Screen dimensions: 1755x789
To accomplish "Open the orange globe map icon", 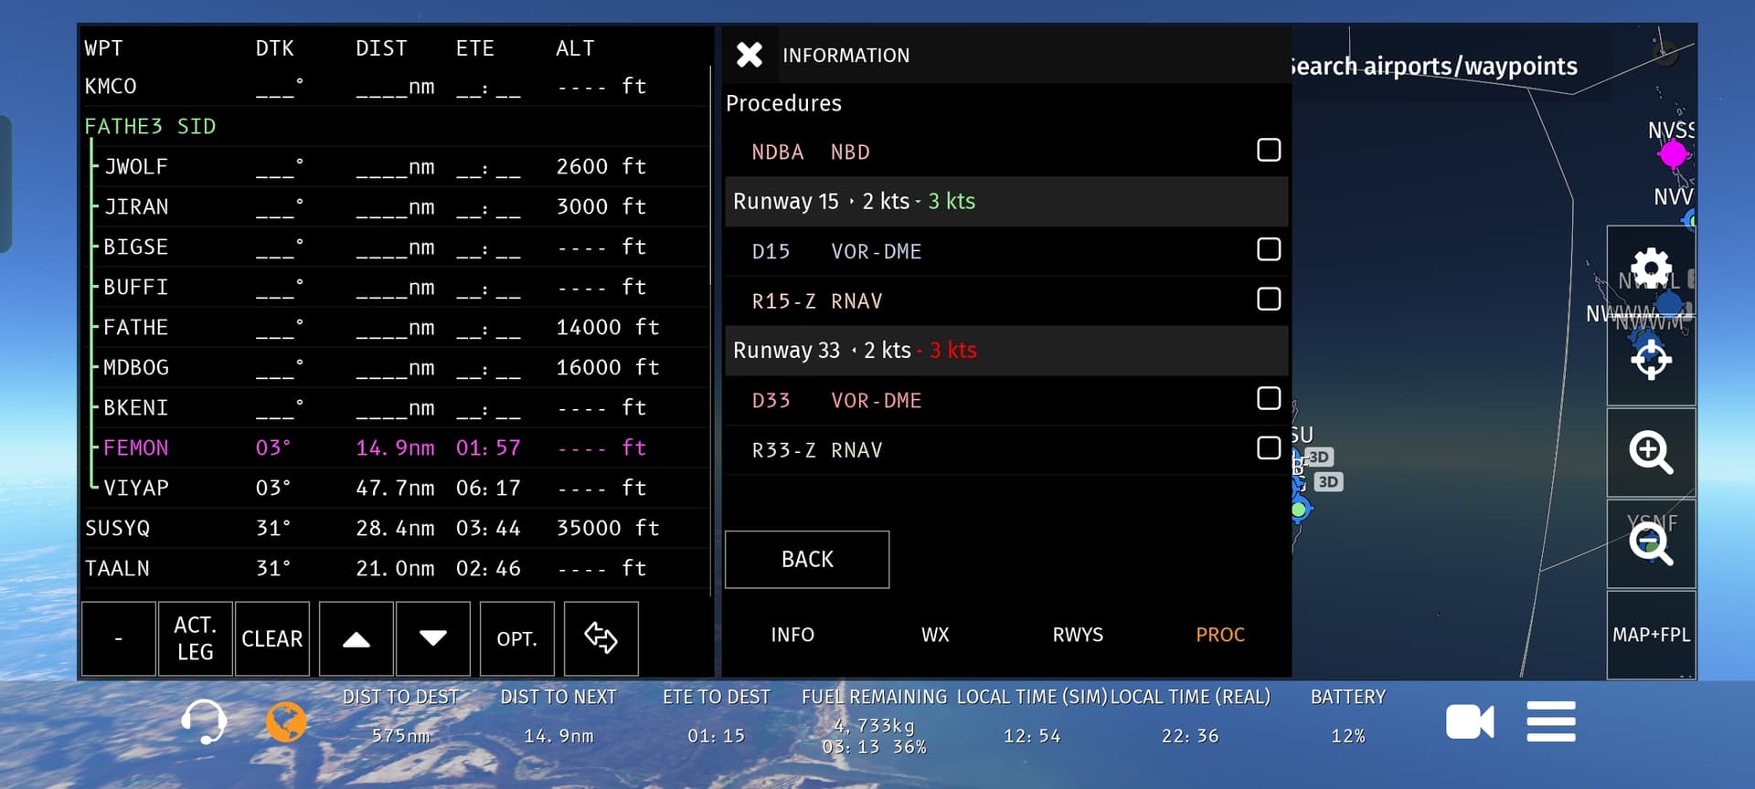I will click(x=286, y=722).
